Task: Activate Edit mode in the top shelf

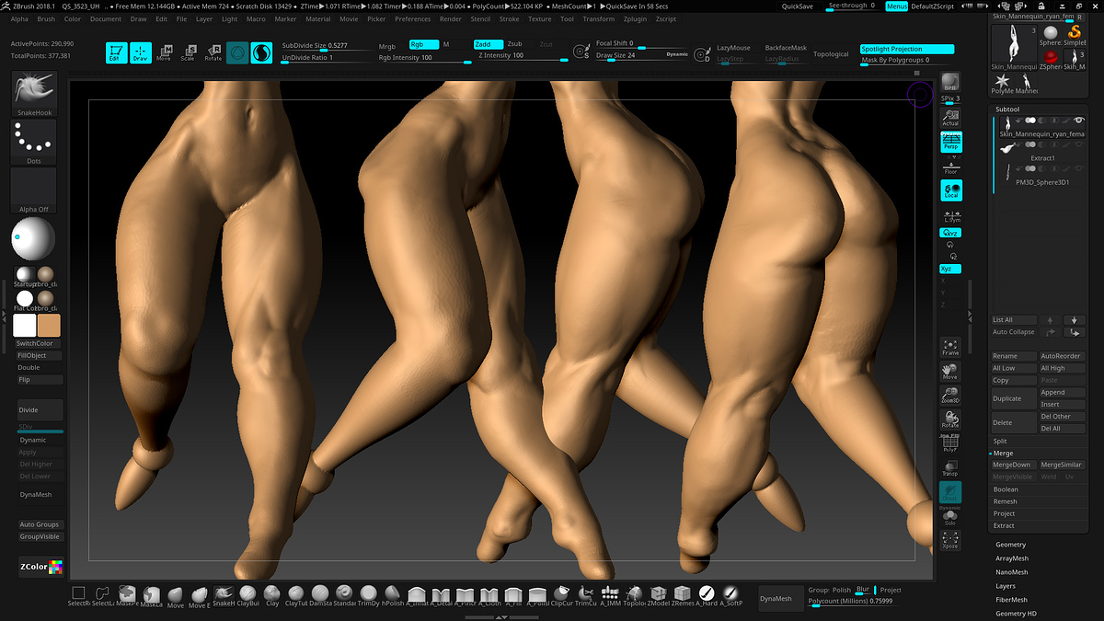Action: tap(117, 53)
